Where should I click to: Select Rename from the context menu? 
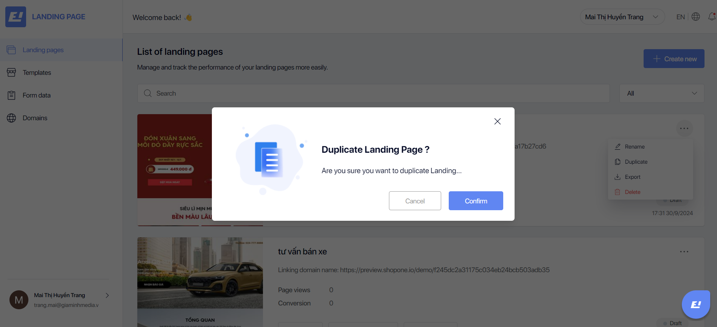pos(635,147)
